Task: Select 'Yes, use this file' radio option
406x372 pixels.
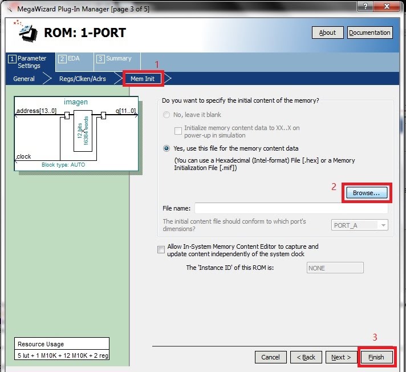Action: 167,148
